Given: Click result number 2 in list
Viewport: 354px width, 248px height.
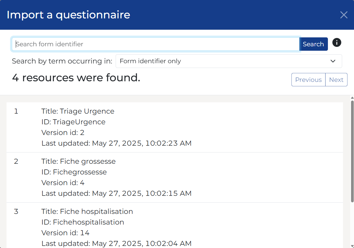Looking at the screenshot, I should (16, 161).
